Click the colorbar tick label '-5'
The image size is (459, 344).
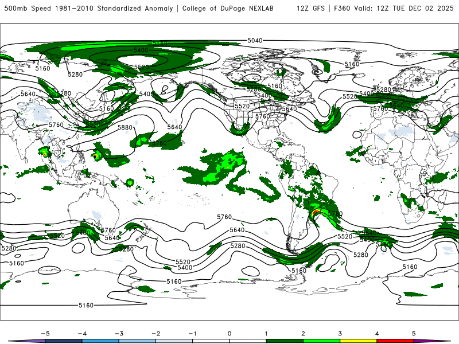[x=45, y=334]
